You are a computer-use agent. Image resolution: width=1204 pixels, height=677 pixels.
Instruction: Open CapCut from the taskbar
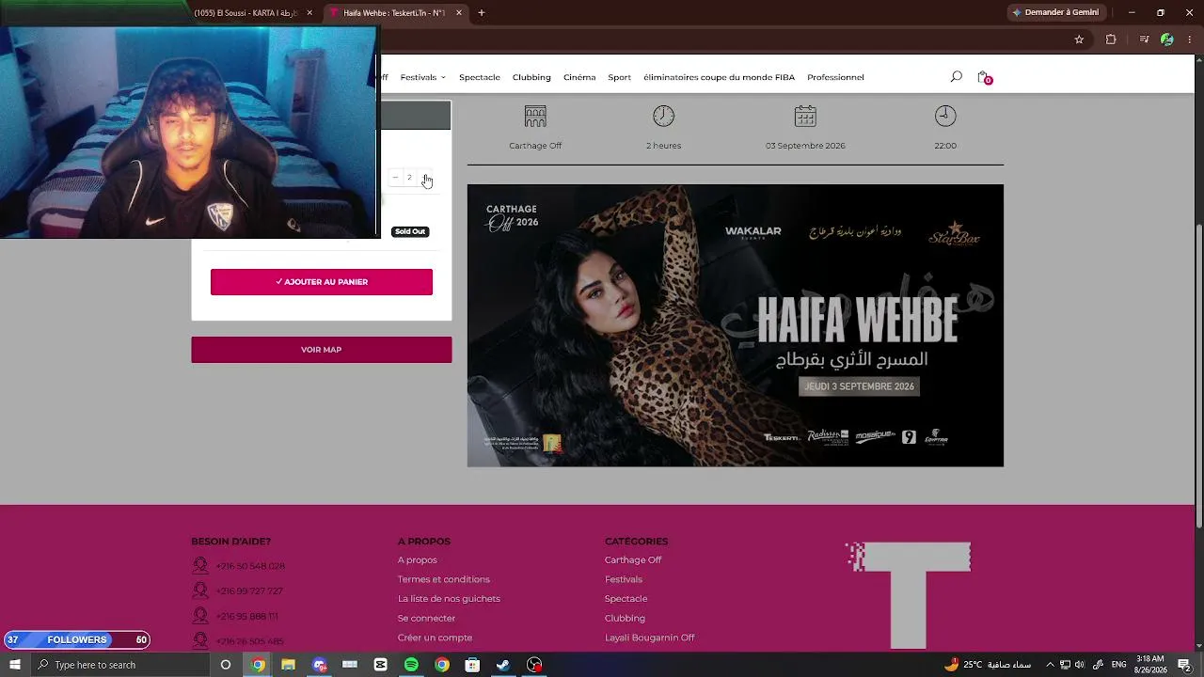tap(380, 665)
